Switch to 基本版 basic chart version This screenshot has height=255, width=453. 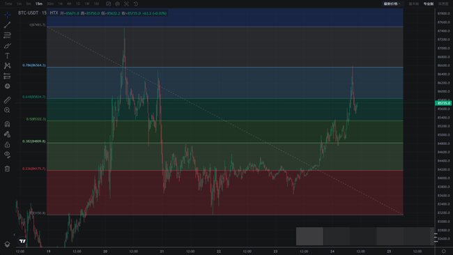(414, 3)
